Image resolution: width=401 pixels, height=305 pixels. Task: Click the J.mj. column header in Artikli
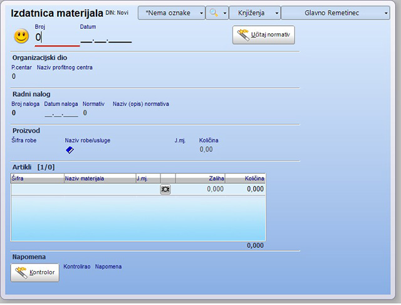(x=148, y=178)
